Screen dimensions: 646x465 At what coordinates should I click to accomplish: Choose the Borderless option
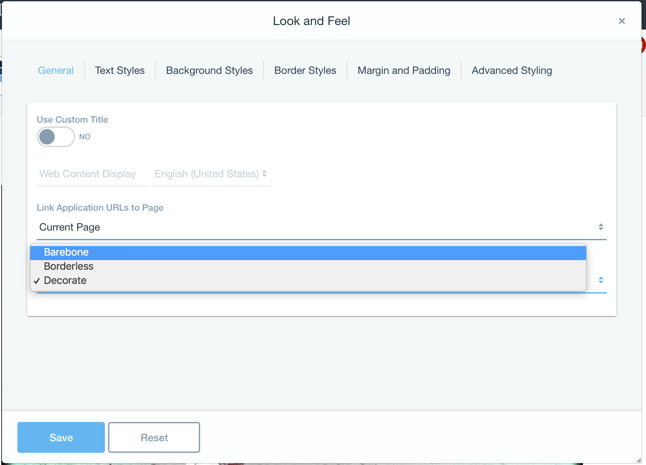coord(308,266)
